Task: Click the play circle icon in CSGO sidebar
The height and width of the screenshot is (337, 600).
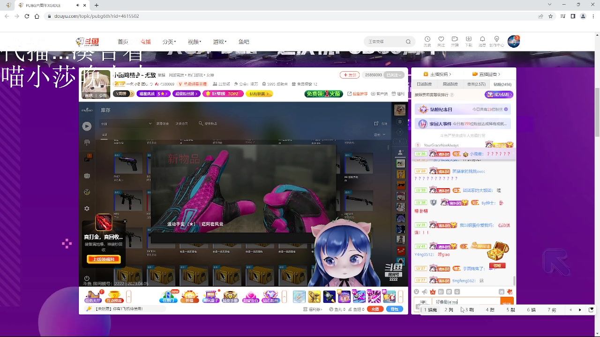Action: 87,126
